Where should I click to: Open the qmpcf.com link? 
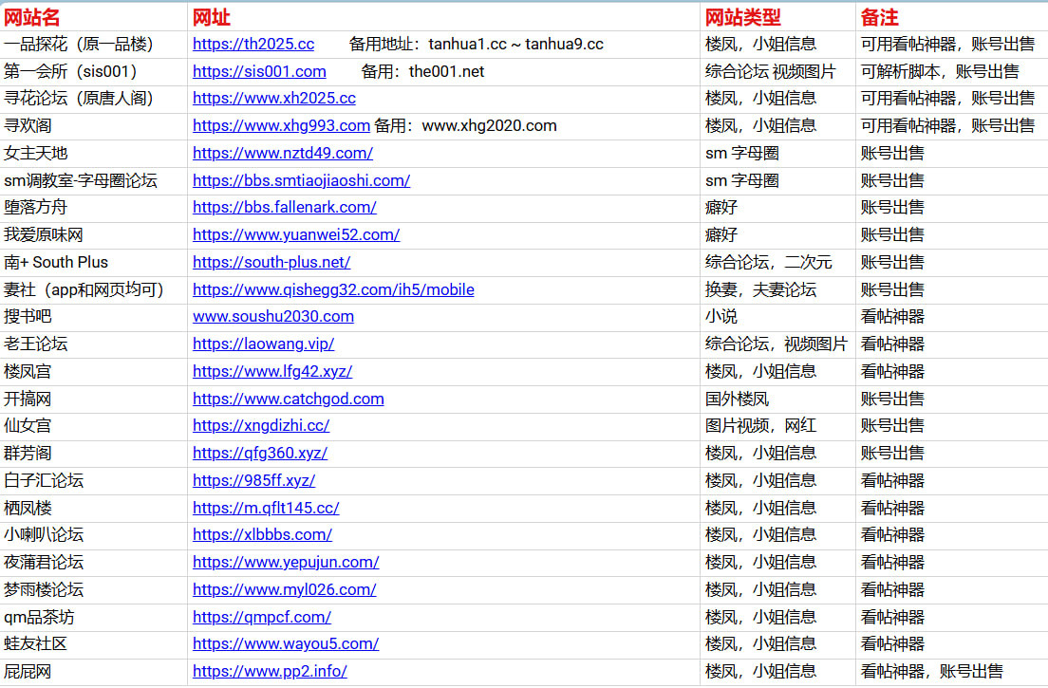click(262, 617)
